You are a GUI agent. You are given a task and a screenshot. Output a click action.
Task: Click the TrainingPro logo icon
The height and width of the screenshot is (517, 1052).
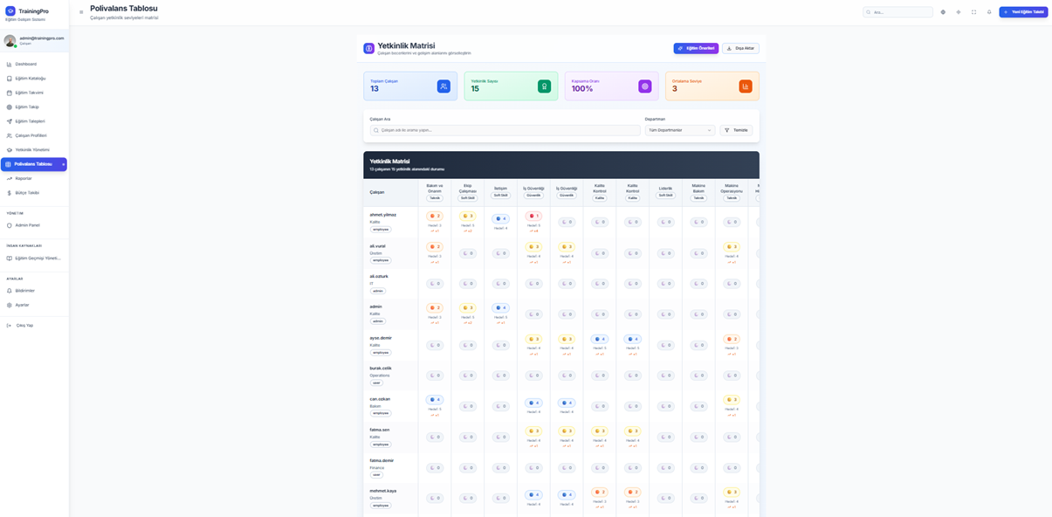(x=10, y=11)
